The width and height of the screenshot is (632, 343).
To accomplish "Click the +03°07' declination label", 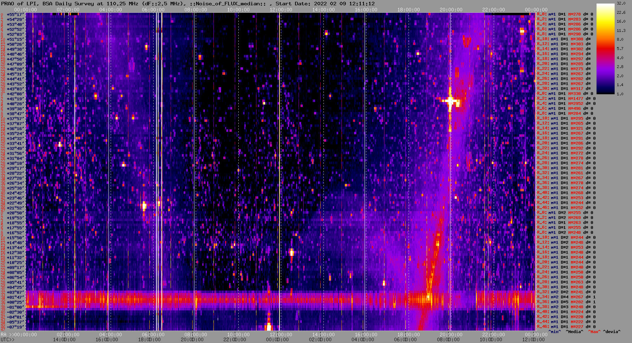I will coord(15,292).
